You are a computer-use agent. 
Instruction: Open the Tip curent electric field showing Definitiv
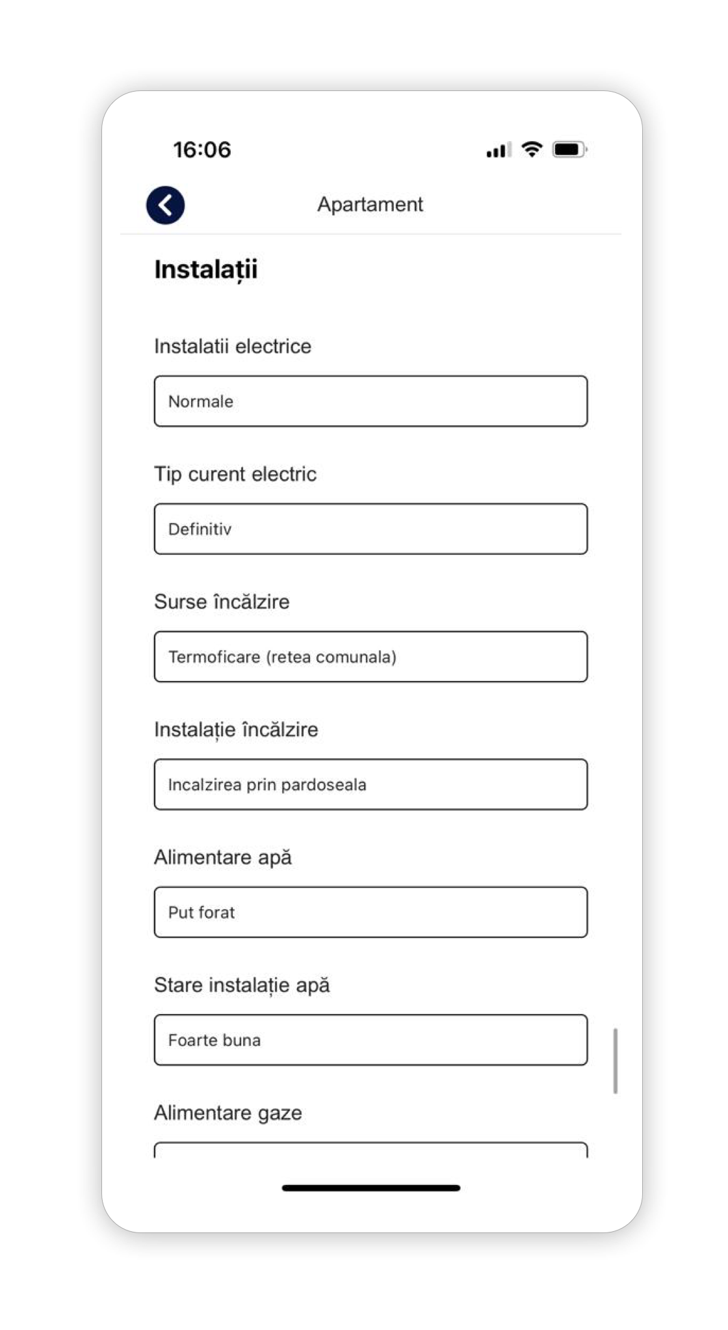(x=370, y=529)
